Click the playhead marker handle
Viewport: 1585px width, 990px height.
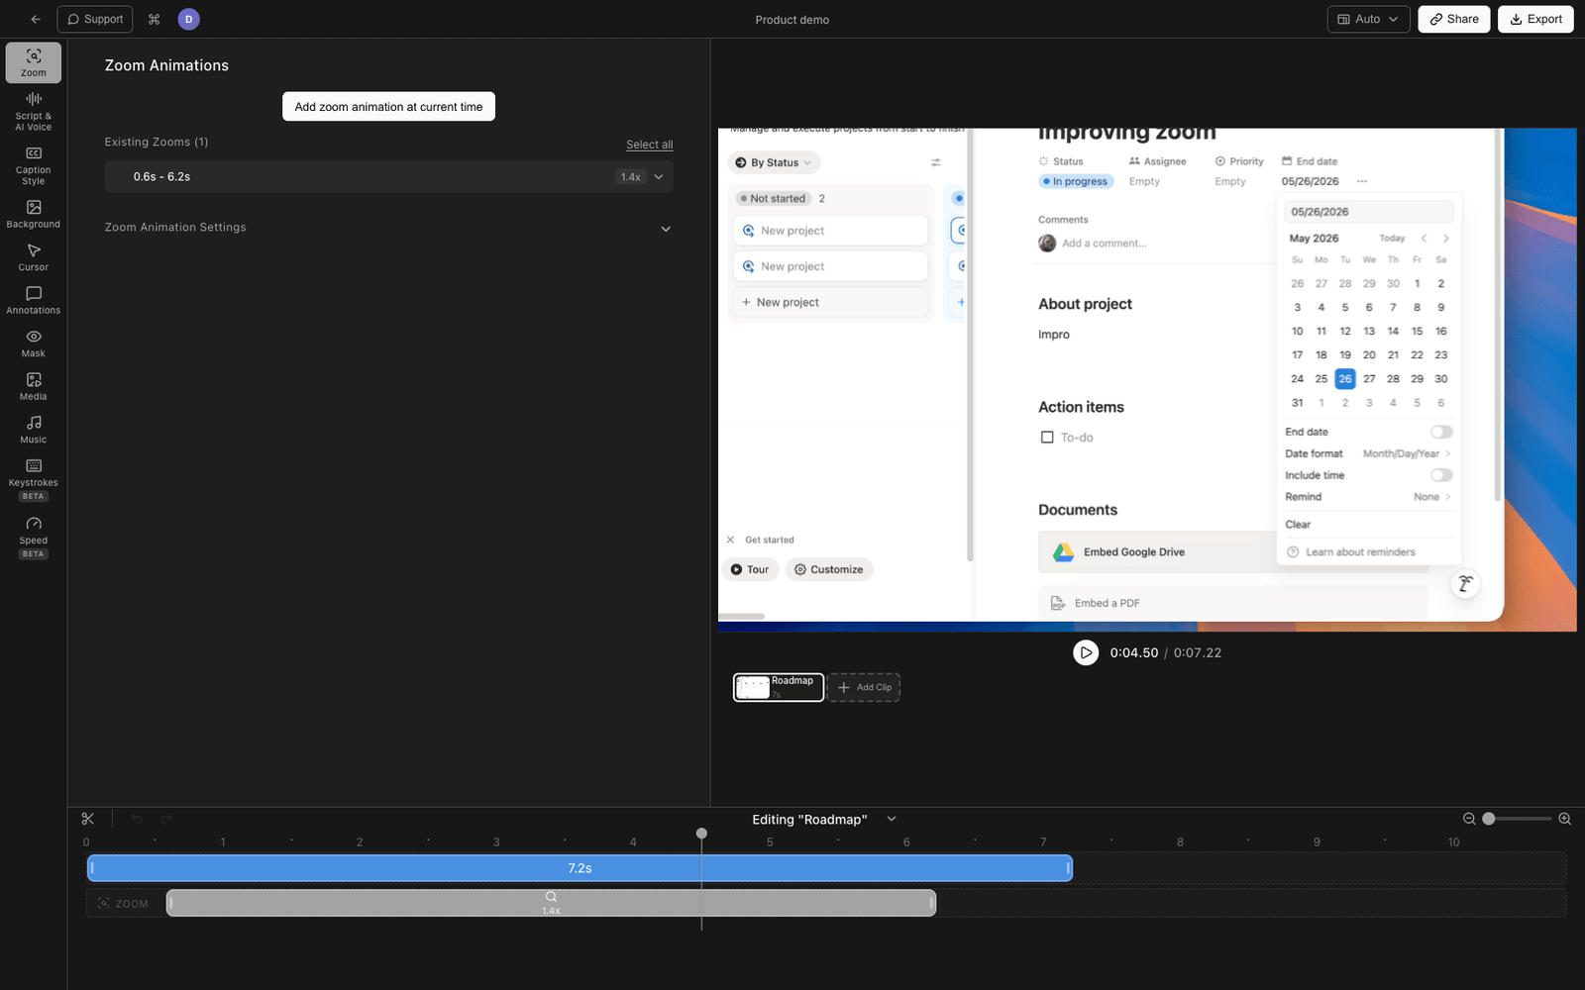coord(701,834)
